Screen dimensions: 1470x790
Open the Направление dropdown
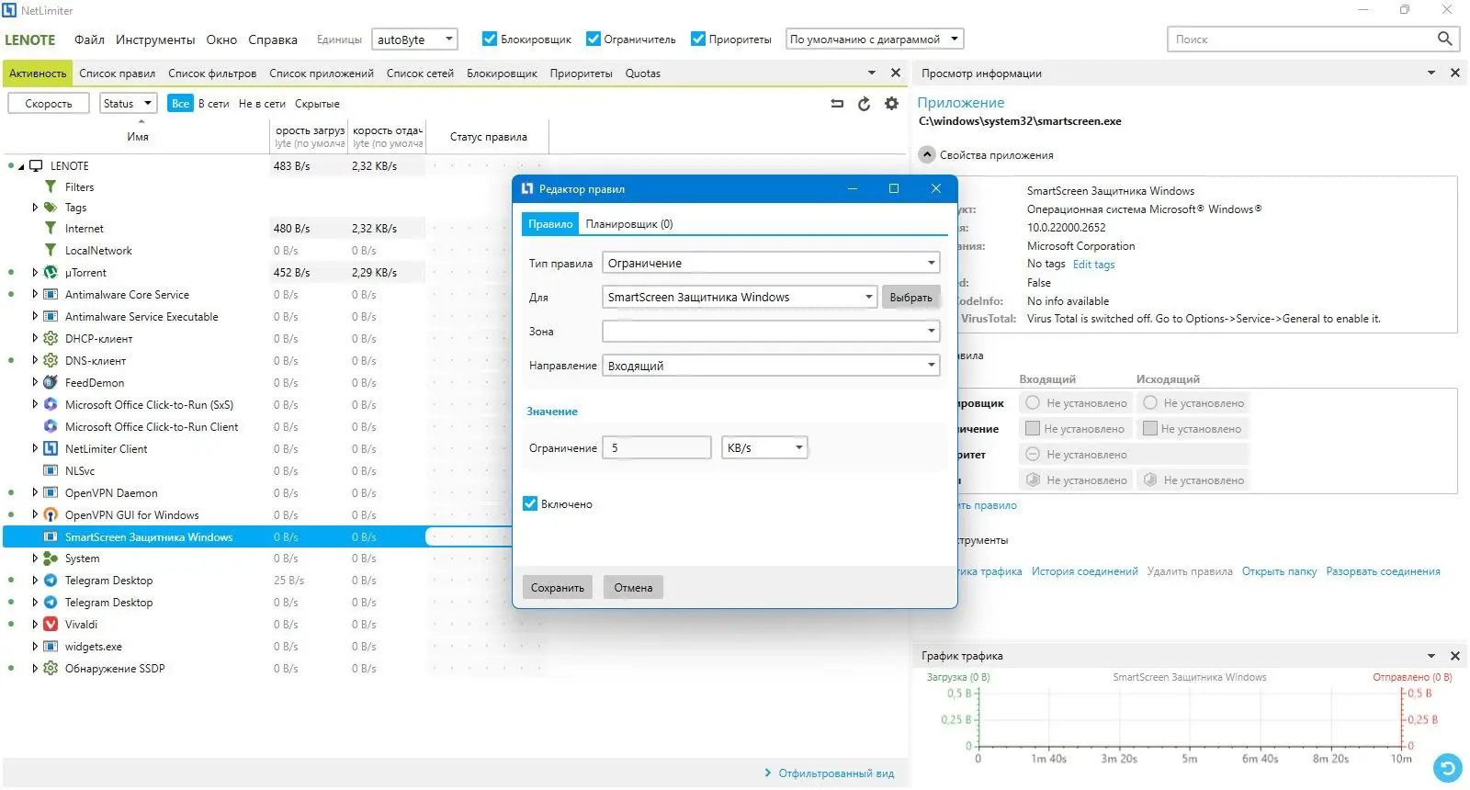coord(771,366)
